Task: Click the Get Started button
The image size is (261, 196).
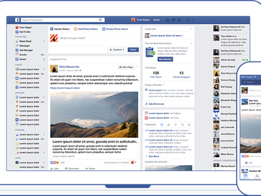Action: 165,59
